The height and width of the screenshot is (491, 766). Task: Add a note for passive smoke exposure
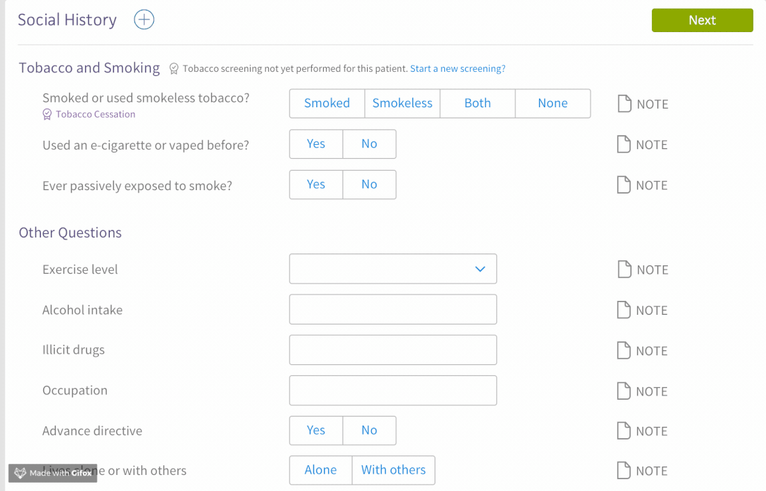624,185
